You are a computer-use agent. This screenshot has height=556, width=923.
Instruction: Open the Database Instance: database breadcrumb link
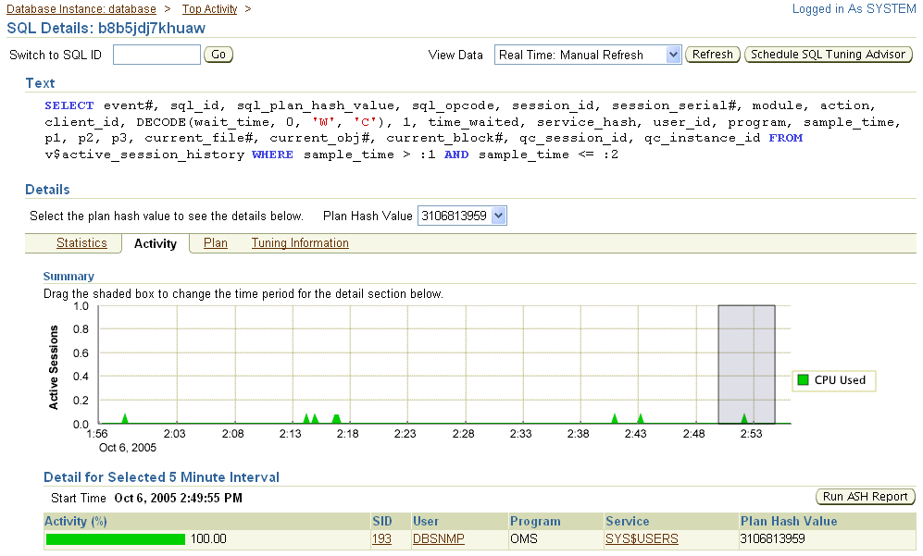tap(81, 8)
